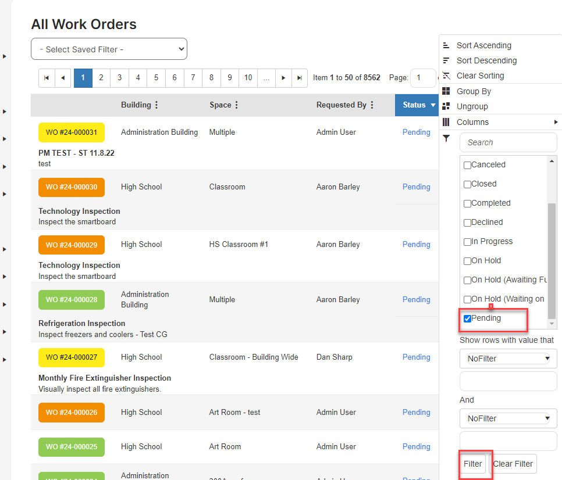562x480 pixels.
Task: Go to first page using pager icon
Action: [47, 78]
